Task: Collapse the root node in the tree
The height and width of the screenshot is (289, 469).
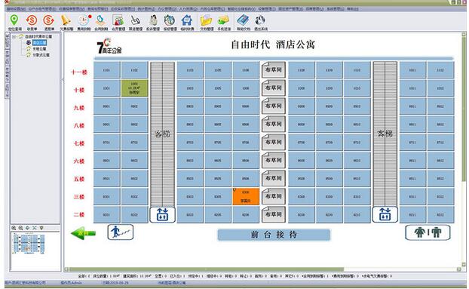Action: pyautogui.click(x=14, y=36)
